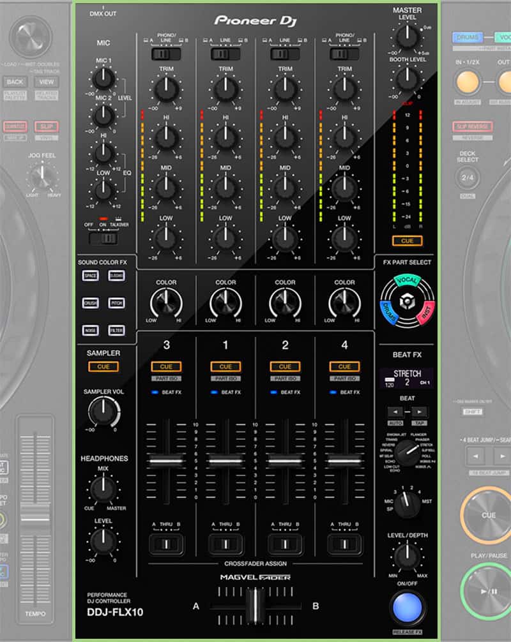Toggle channel 1 crossfader assign switch
The height and width of the screenshot is (642, 511).
(x=225, y=544)
